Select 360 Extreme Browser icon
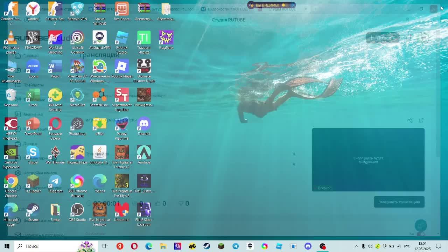Image resolution: width=448 pixels, height=252 pixels. [77, 186]
